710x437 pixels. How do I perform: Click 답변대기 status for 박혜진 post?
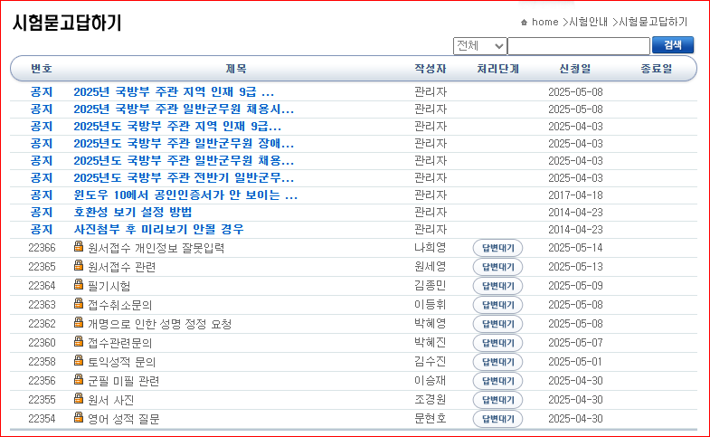[x=497, y=343]
